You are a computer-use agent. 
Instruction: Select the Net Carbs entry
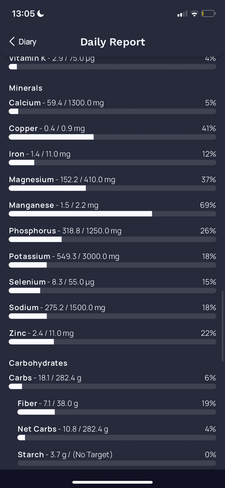[117, 433]
